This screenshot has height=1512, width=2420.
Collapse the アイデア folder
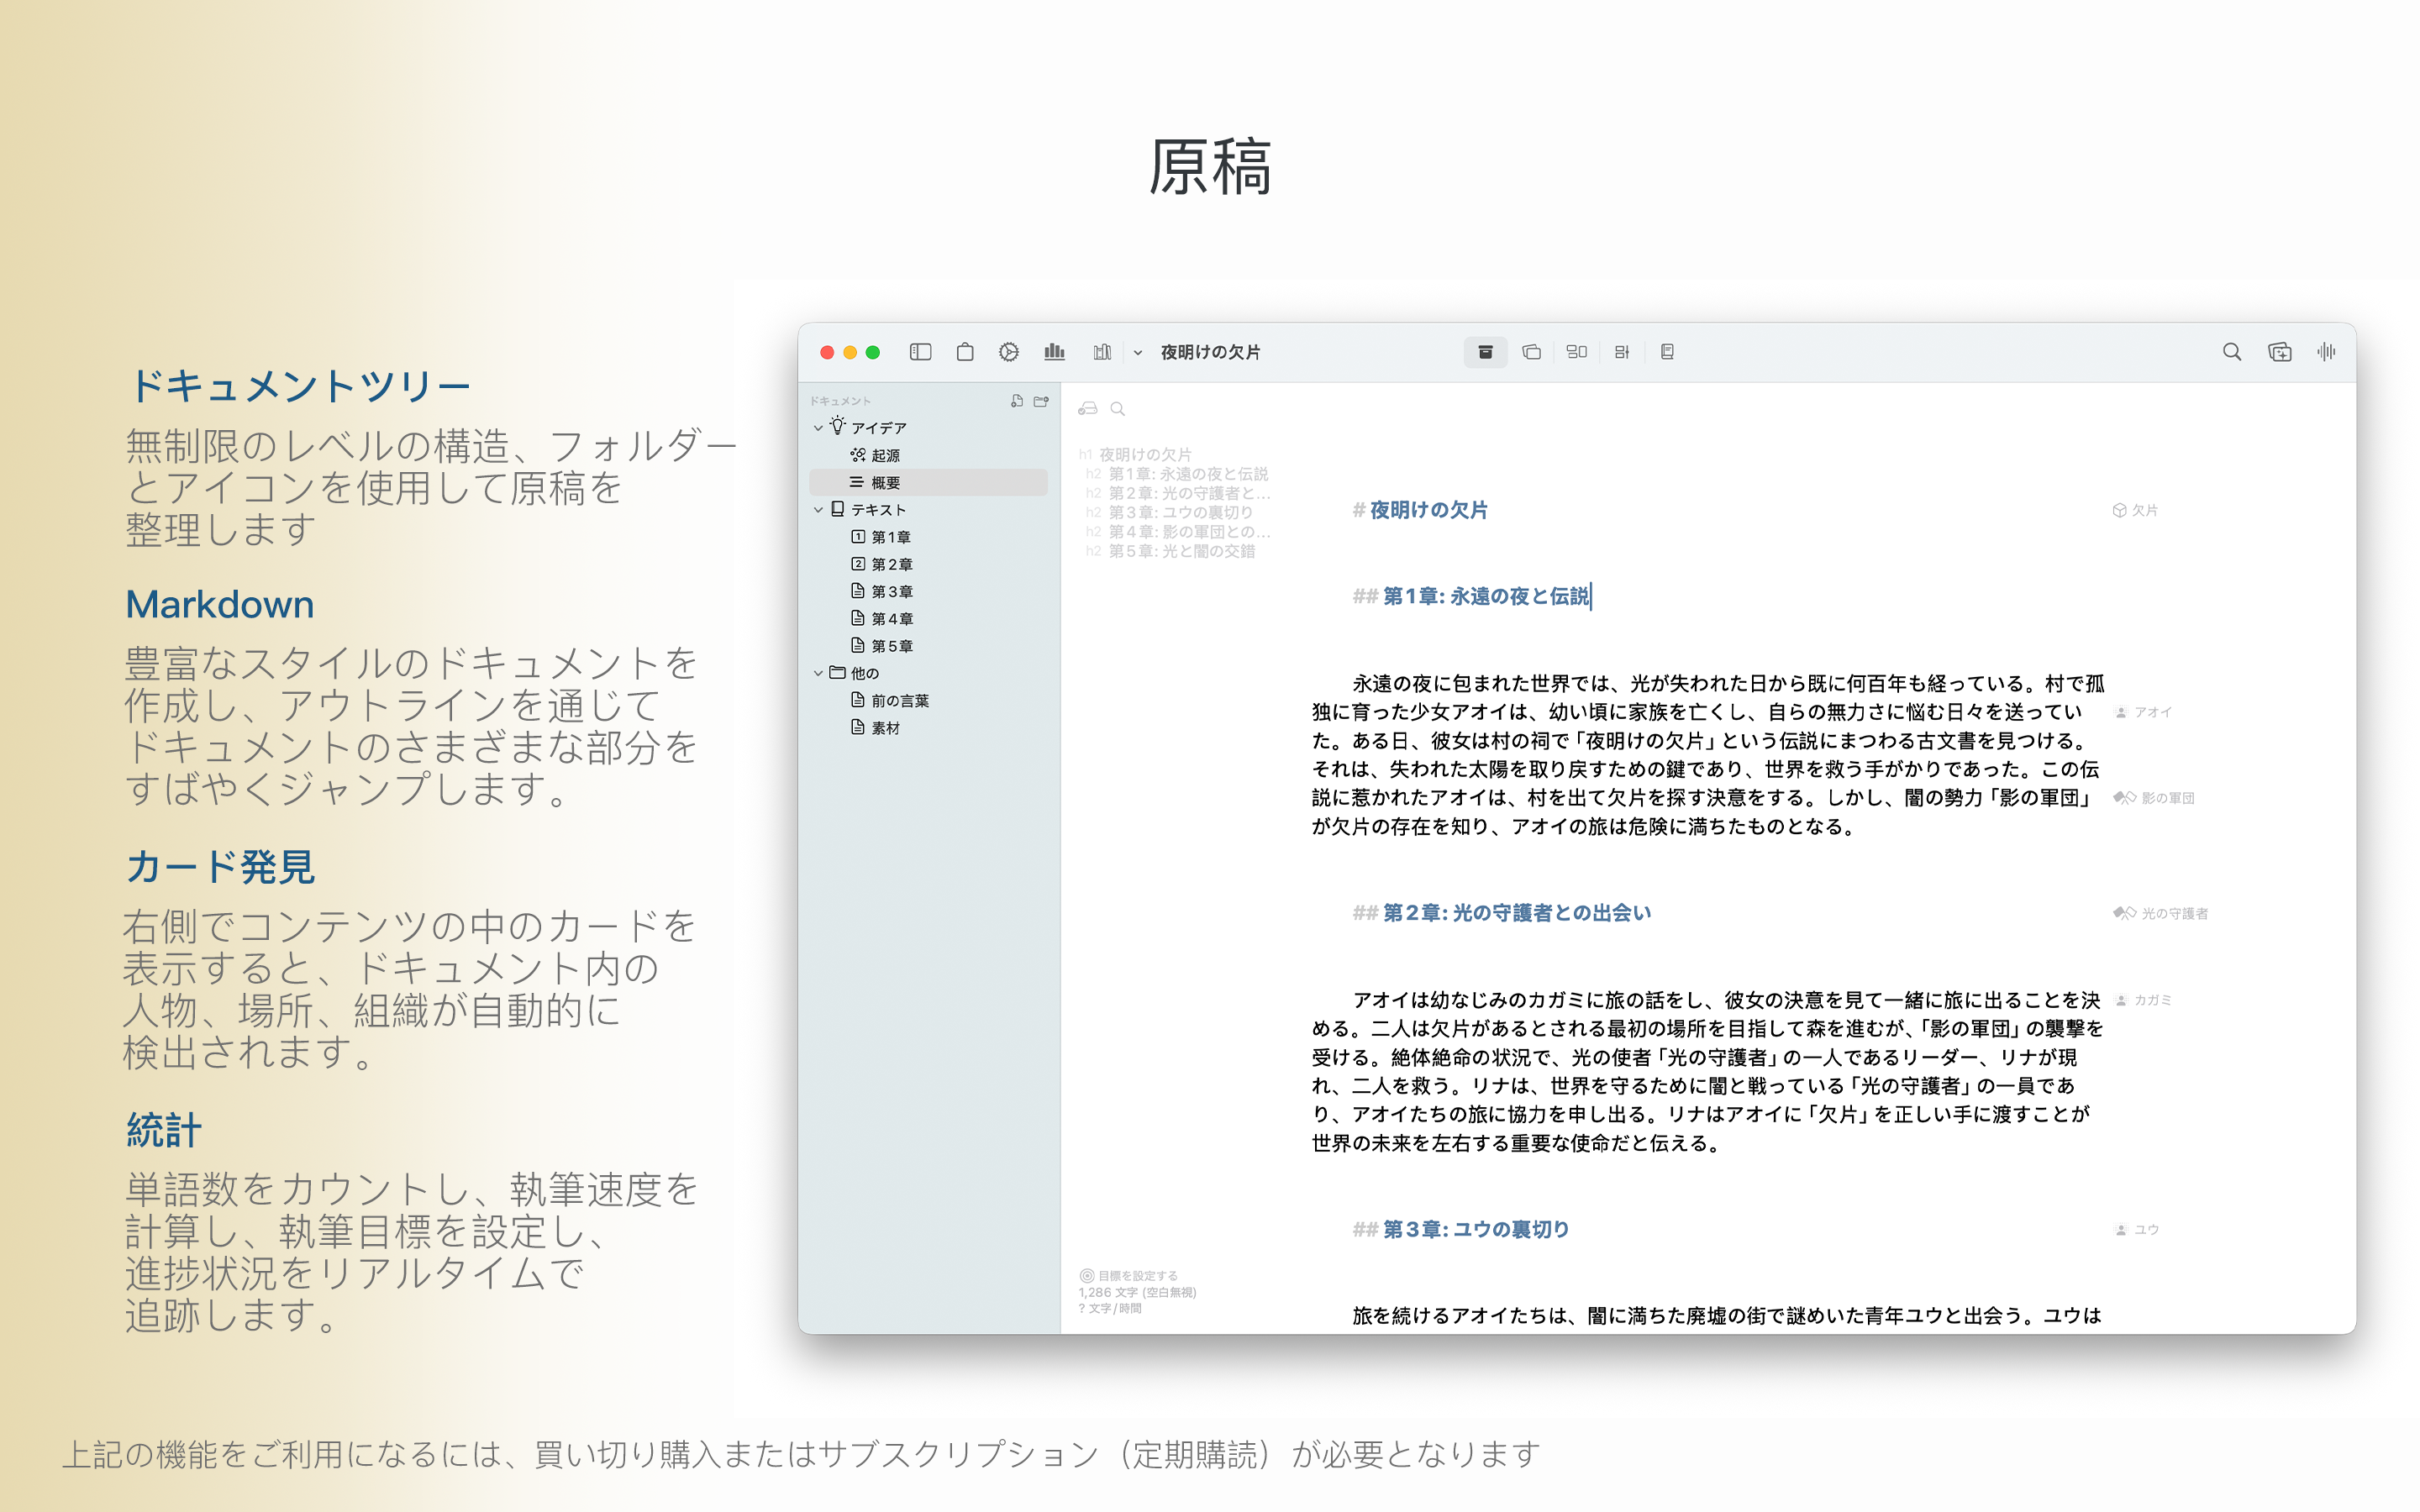[x=818, y=428]
